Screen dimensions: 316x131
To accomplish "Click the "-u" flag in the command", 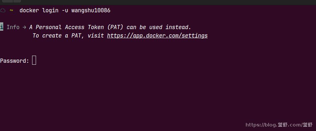I will pyautogui.click(x=65, y=10).
